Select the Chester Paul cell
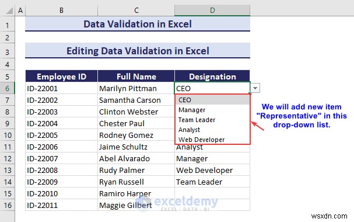The width and height of the screenshot is (354, 222). pos(136,123)
